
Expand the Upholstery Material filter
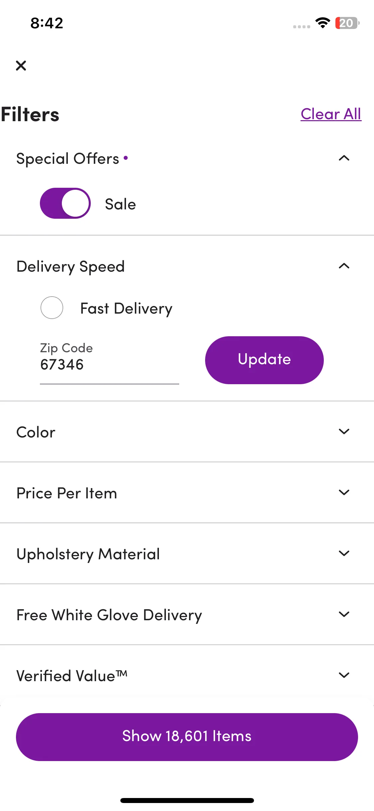tap(187, 553)
